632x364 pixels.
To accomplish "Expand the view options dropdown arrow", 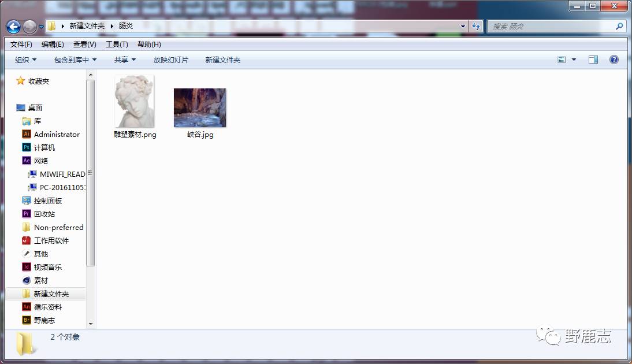I will point(574,60).
